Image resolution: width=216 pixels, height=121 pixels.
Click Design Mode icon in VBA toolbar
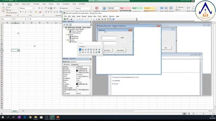point(99,19)
